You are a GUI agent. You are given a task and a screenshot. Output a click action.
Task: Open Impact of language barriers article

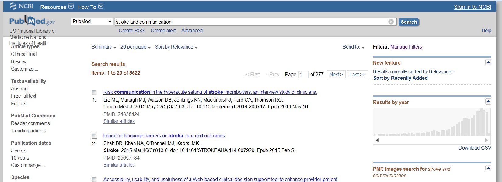coord(165,136)
